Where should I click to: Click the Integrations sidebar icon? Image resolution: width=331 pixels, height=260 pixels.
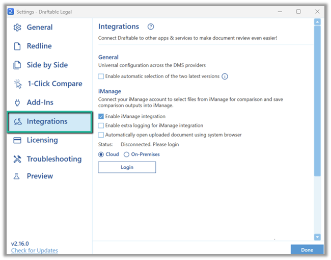[18, 121]
